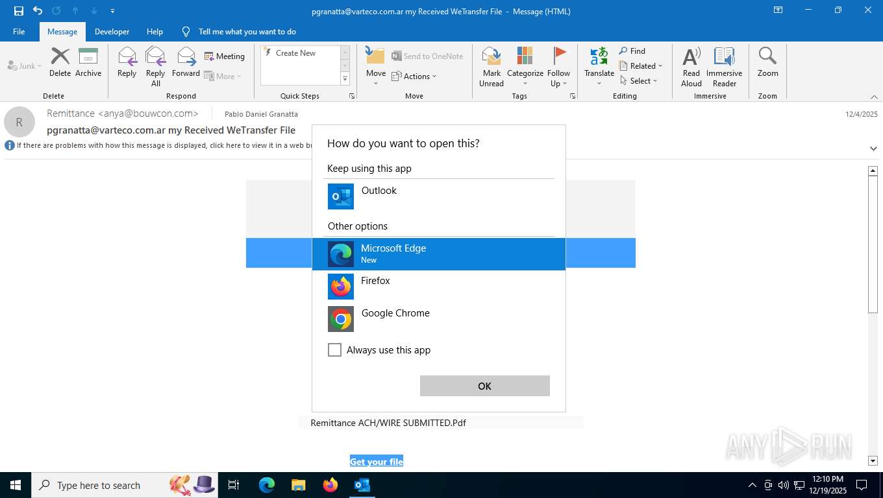Archive this email

[88, 62]
